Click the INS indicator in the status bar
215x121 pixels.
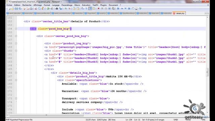[204, 120]
